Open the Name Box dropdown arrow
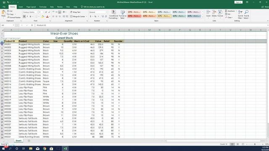This screenshot has width=269, height=151. point(13,25)
